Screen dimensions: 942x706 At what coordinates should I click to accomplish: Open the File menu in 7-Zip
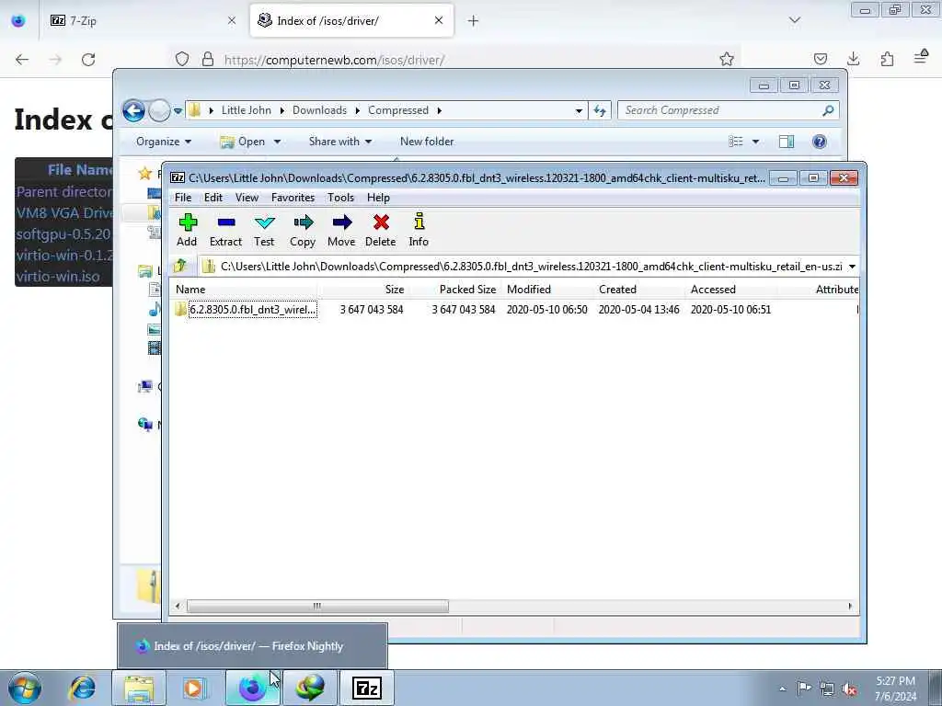tap(183, 198)
